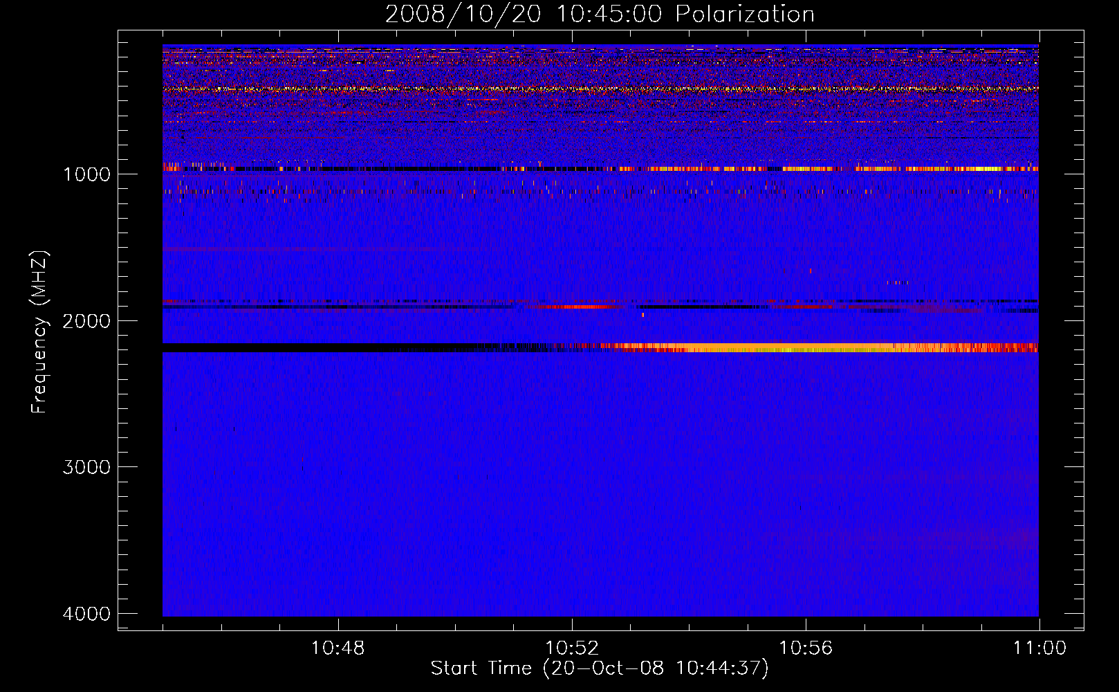Viewport: 1119px width, 692px height.
Task: Select the 'Frequency (MHZ)' axis label
Action: point(39,332)
